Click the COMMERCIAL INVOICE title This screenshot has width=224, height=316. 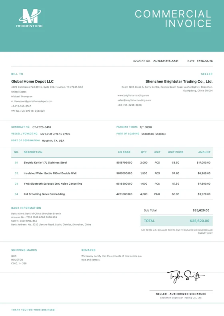[x=173, y=19]
